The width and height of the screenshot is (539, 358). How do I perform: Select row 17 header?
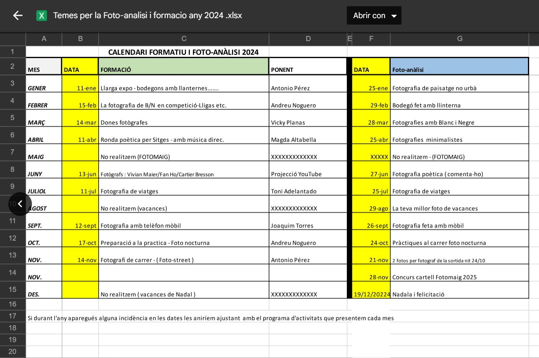(x=13, y=316)
